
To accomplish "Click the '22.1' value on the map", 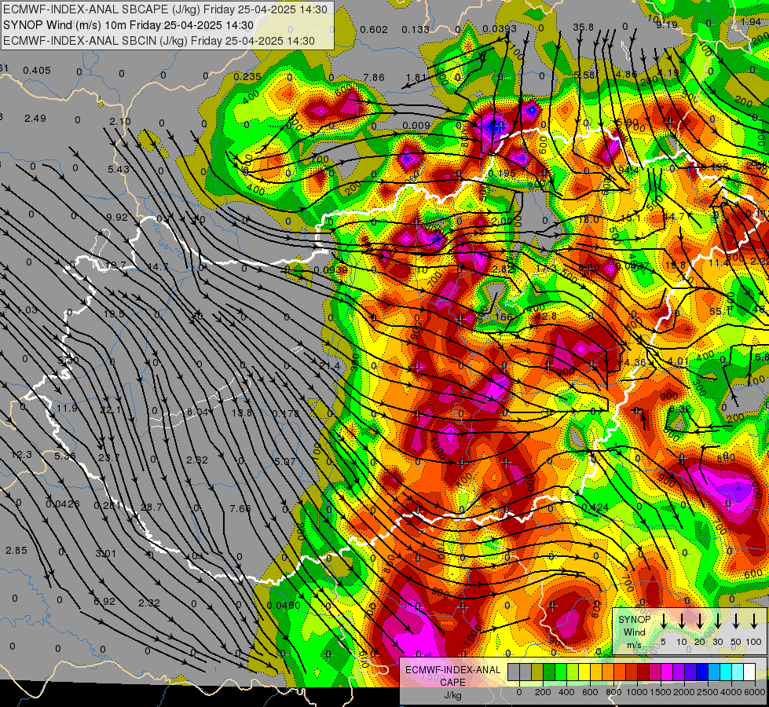I will tap(111, 410).
